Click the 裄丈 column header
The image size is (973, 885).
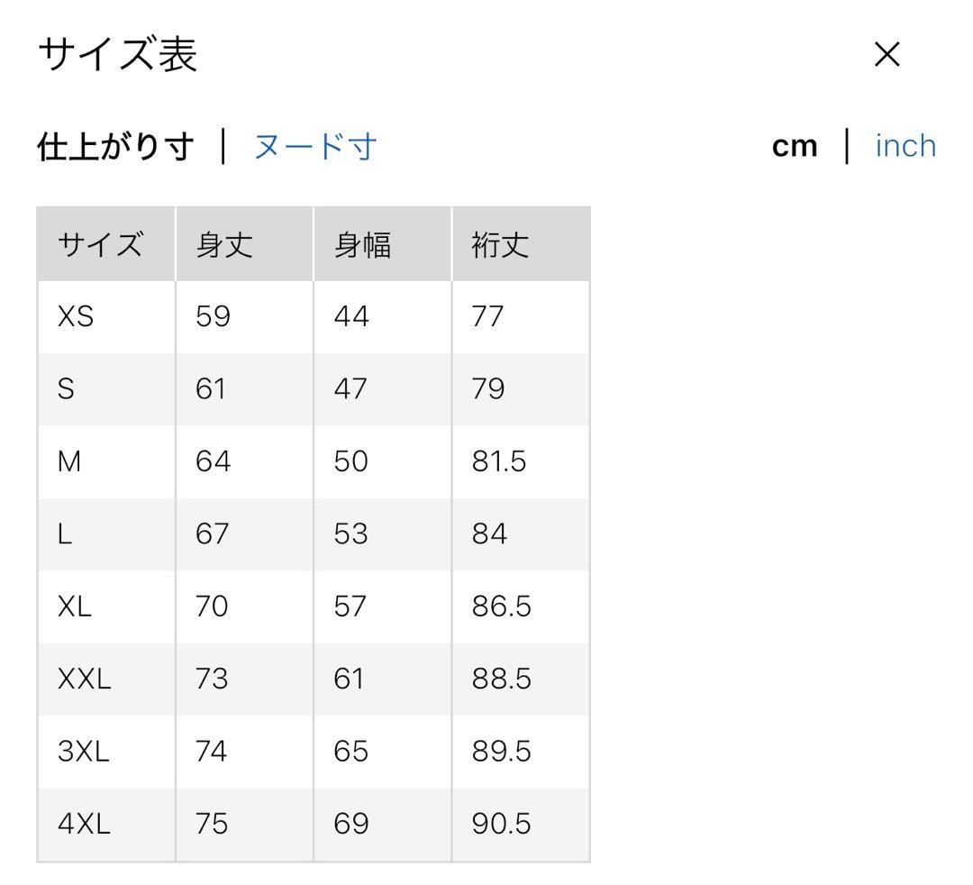[500, 244]
